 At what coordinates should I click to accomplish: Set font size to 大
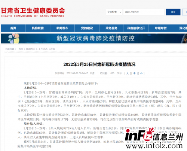click(x=128, y=73)
